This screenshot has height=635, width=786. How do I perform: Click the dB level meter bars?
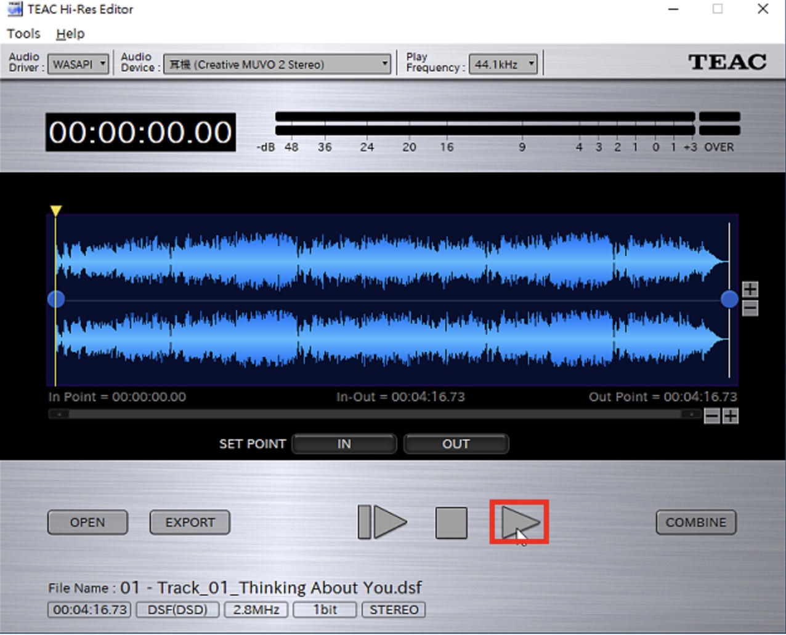pos(508,123)
